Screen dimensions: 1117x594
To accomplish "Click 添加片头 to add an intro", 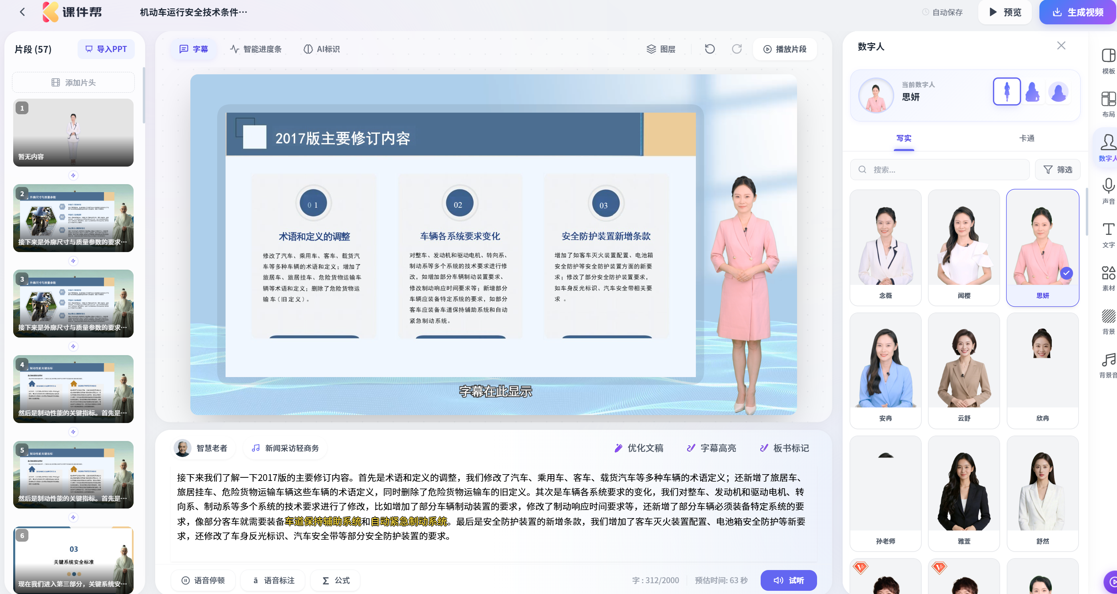I will (x=73, y=82).
